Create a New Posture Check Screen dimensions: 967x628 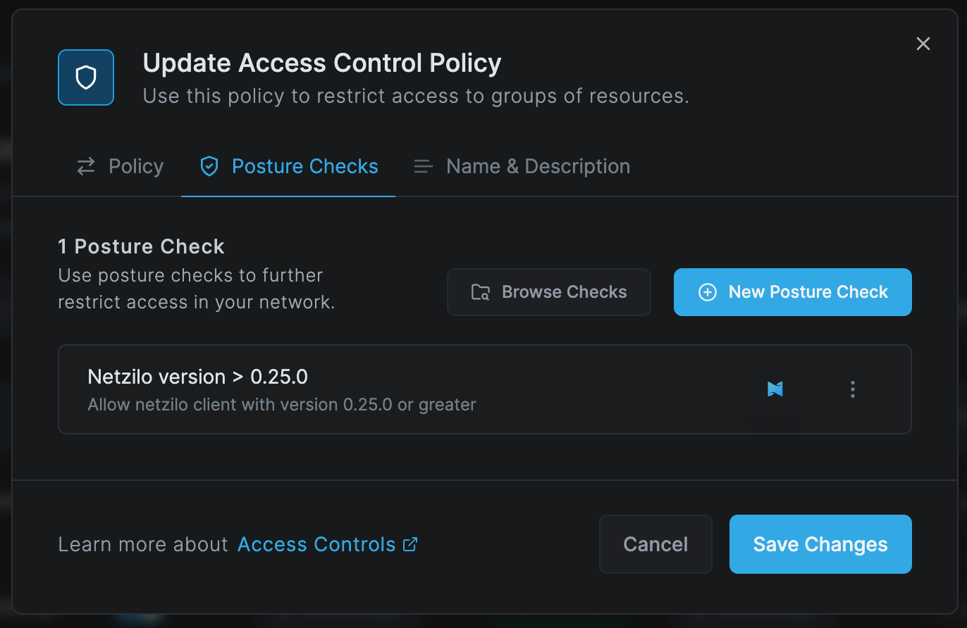tap(793, 292)
